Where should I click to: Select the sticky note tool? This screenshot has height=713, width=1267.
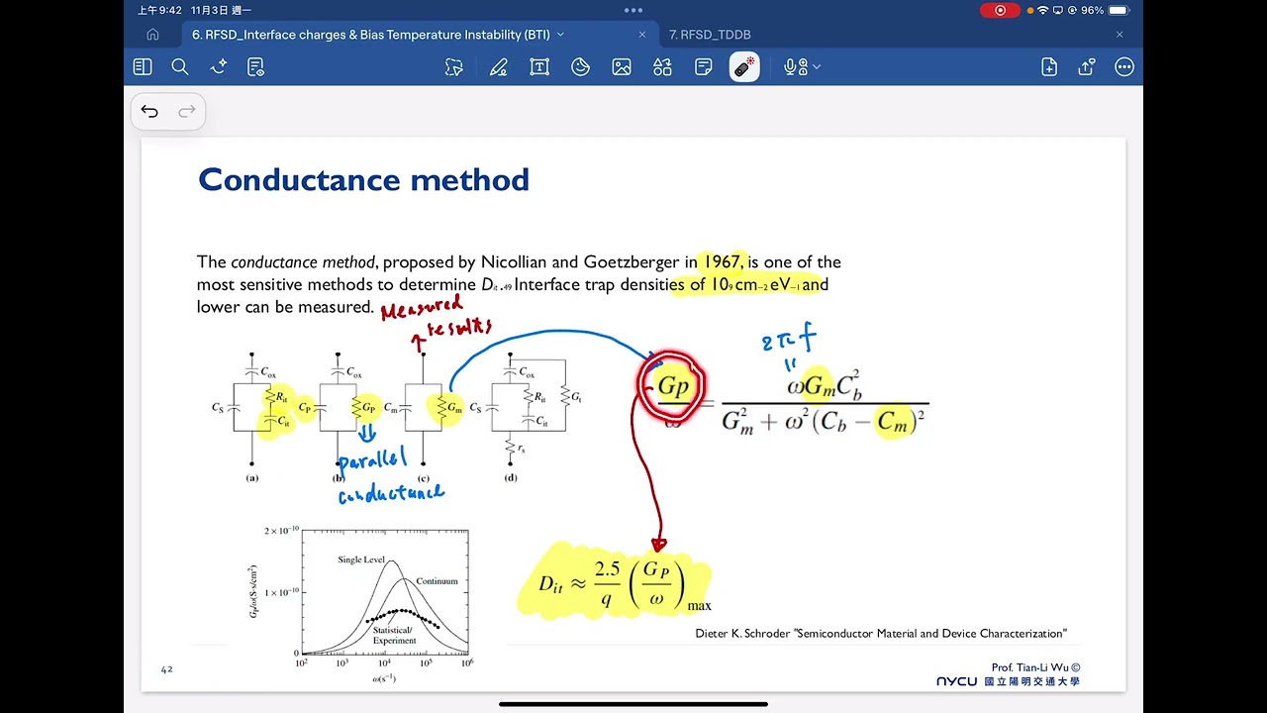704,67
